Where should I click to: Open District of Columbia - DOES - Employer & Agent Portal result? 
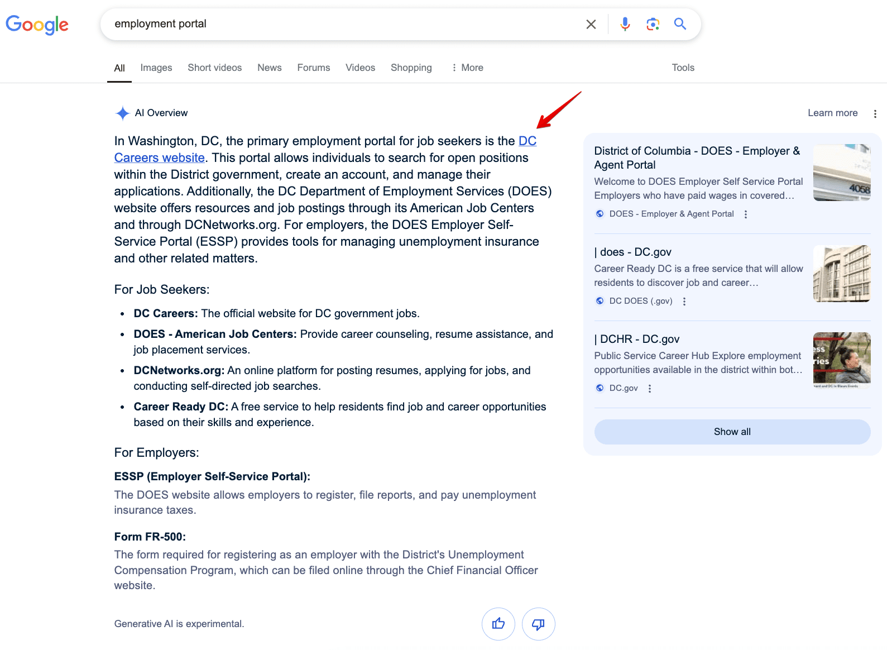(697, 158)
